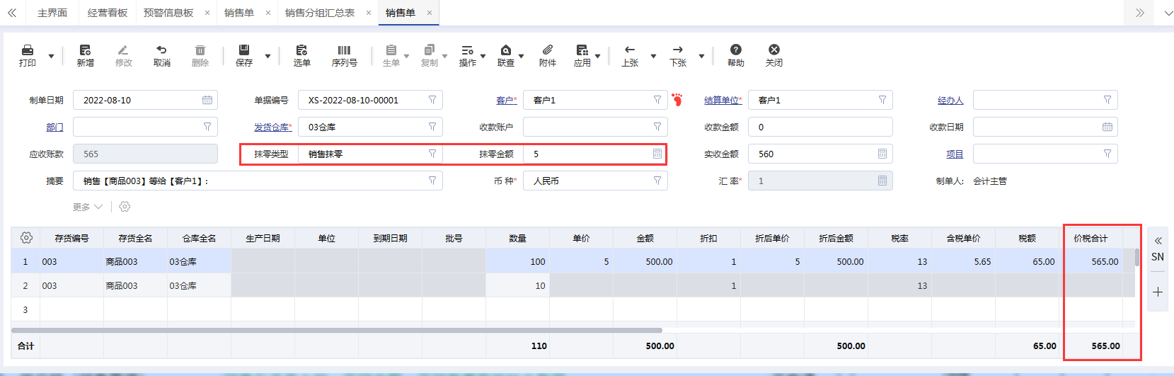1174x376 pixels.
Task: Click the 抹零金额 input field
Action: 587,154
